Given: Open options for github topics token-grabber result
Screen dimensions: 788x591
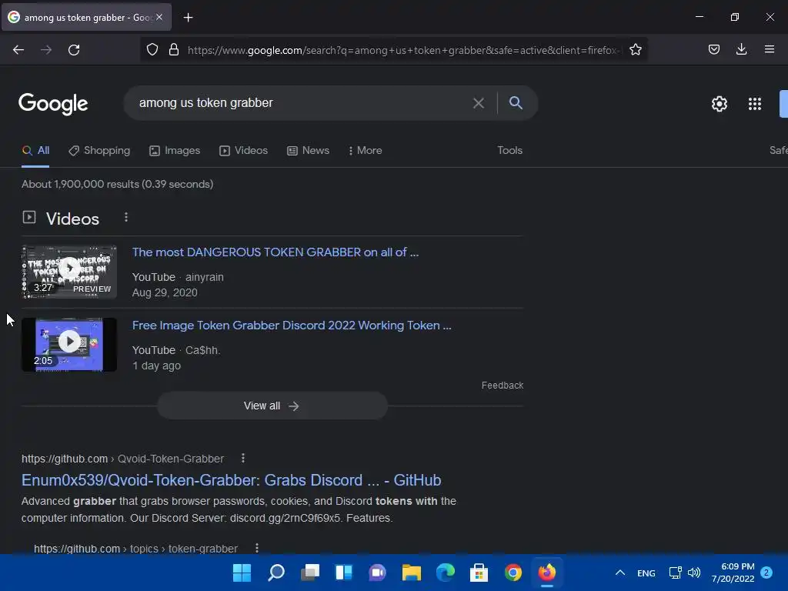Looking at the screenshot, I should 257,548.
